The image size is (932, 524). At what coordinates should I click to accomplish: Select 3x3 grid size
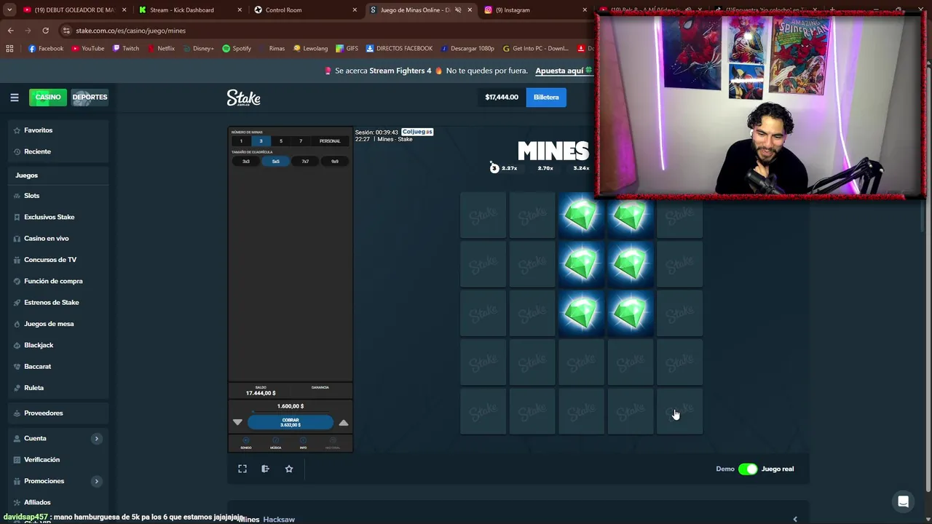(246, 162)
